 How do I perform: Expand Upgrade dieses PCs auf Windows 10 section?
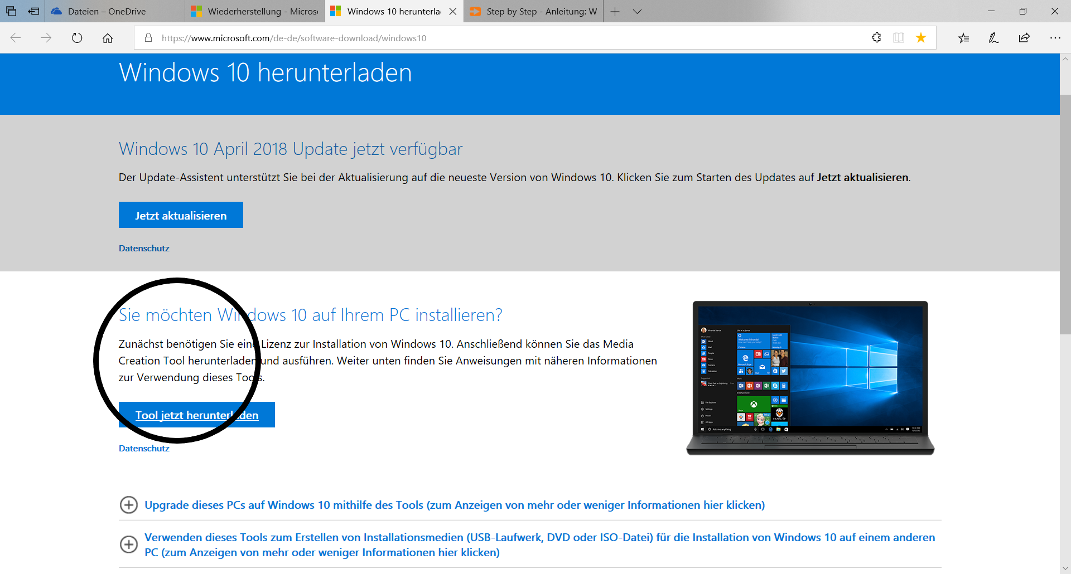455,505
